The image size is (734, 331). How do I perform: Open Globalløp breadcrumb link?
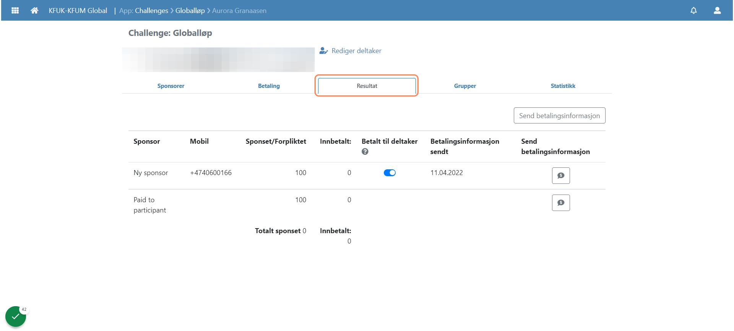click(x=190, y=11)
